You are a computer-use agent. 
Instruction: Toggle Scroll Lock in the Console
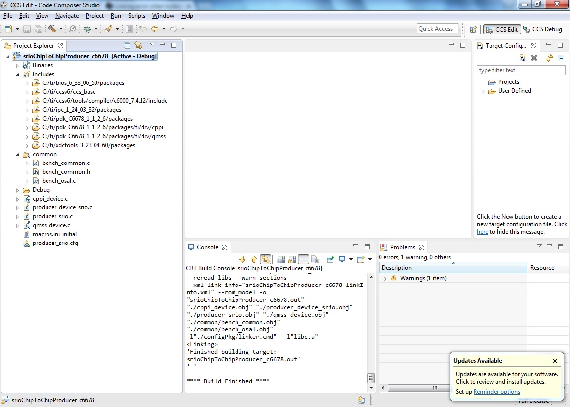pyautogui.click(x=292, y=259)
